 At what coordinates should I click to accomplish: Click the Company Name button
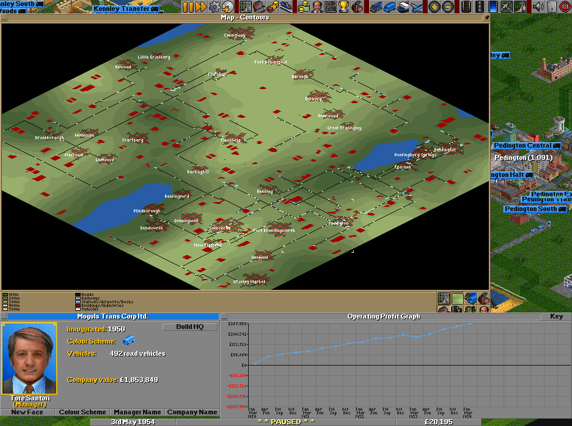click(193, 412)
